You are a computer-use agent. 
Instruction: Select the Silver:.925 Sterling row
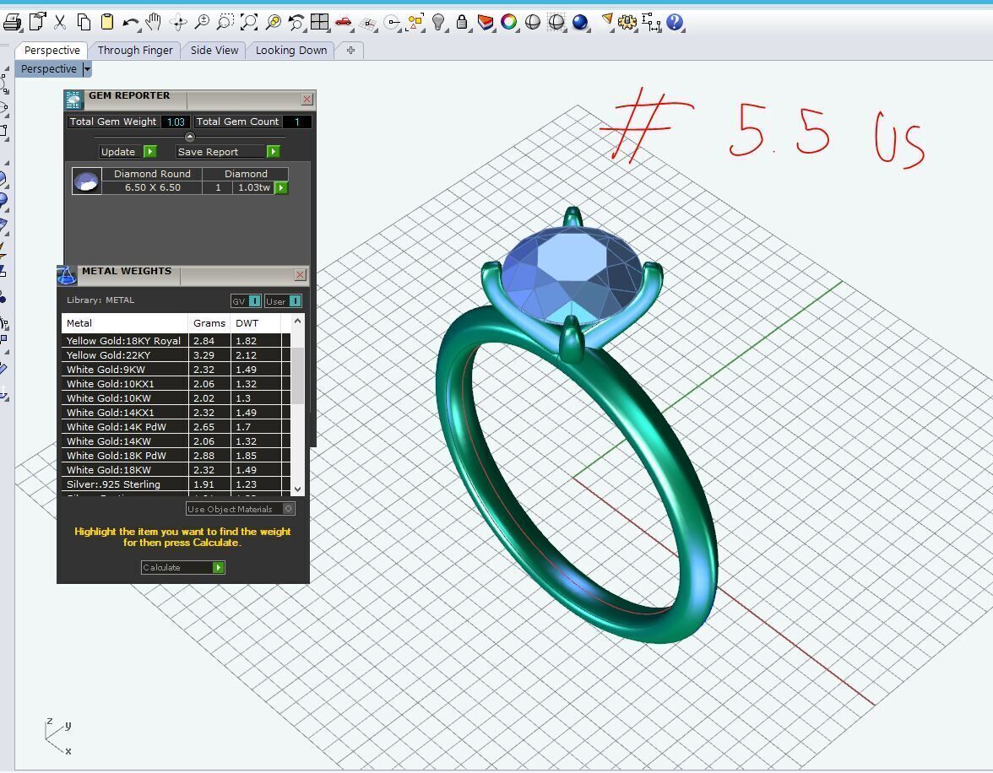click(x=176, y=484)
